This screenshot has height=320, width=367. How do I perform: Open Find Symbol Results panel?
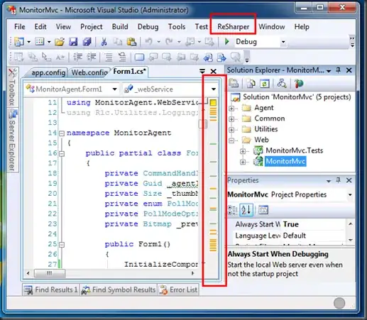[118, 289]
